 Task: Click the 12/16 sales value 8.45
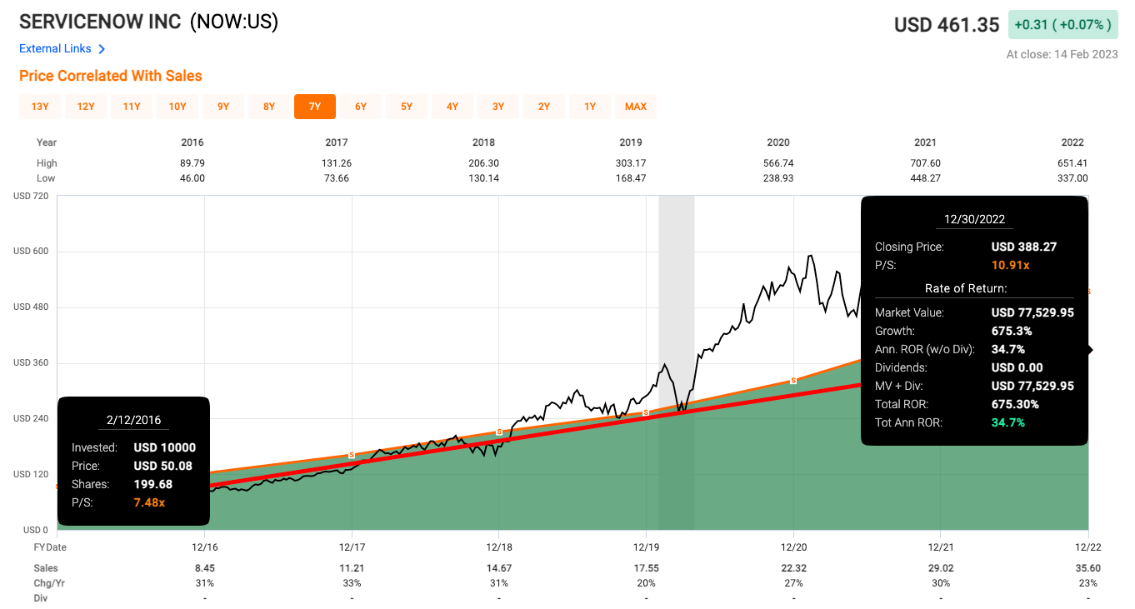point(205,568)
